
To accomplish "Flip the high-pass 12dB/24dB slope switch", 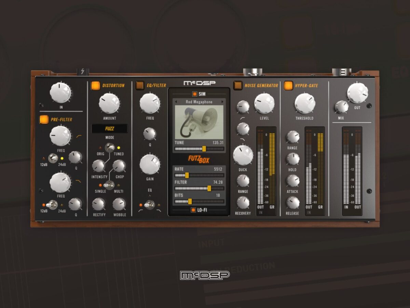I will pyautogui.click(x=53, y=158).
